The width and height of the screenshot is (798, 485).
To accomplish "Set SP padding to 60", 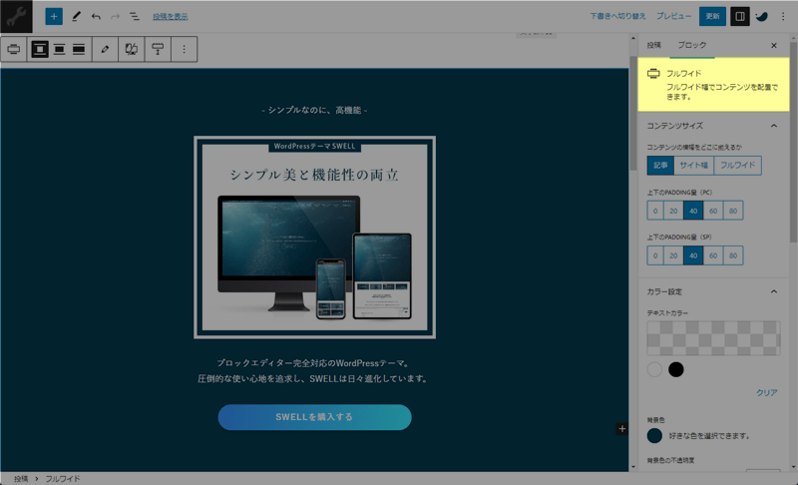I will [713, 255].
